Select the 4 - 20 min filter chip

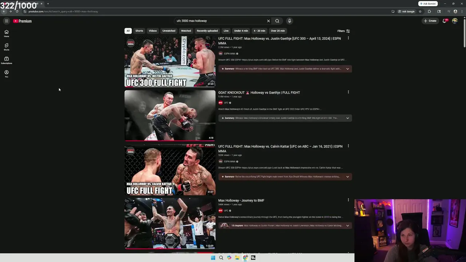pyautogui.click(x=259, y=31)
